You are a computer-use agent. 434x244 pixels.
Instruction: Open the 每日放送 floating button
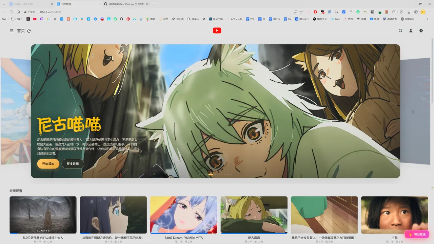pyautogui.click(x=417, y=234)
